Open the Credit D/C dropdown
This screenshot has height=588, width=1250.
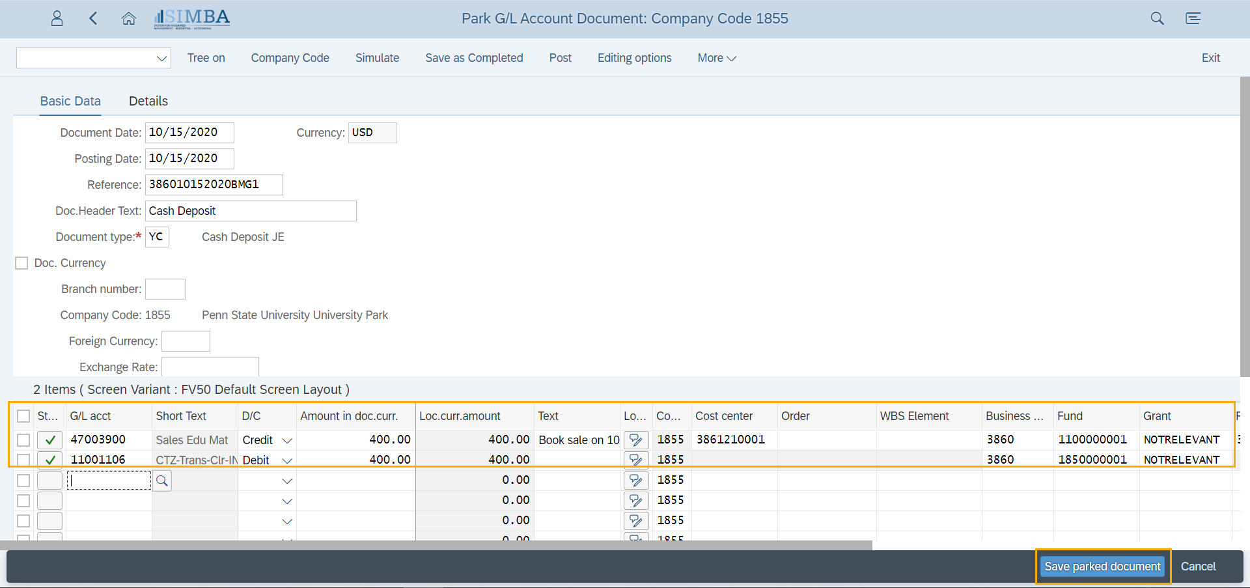click(x=286, y=440)
